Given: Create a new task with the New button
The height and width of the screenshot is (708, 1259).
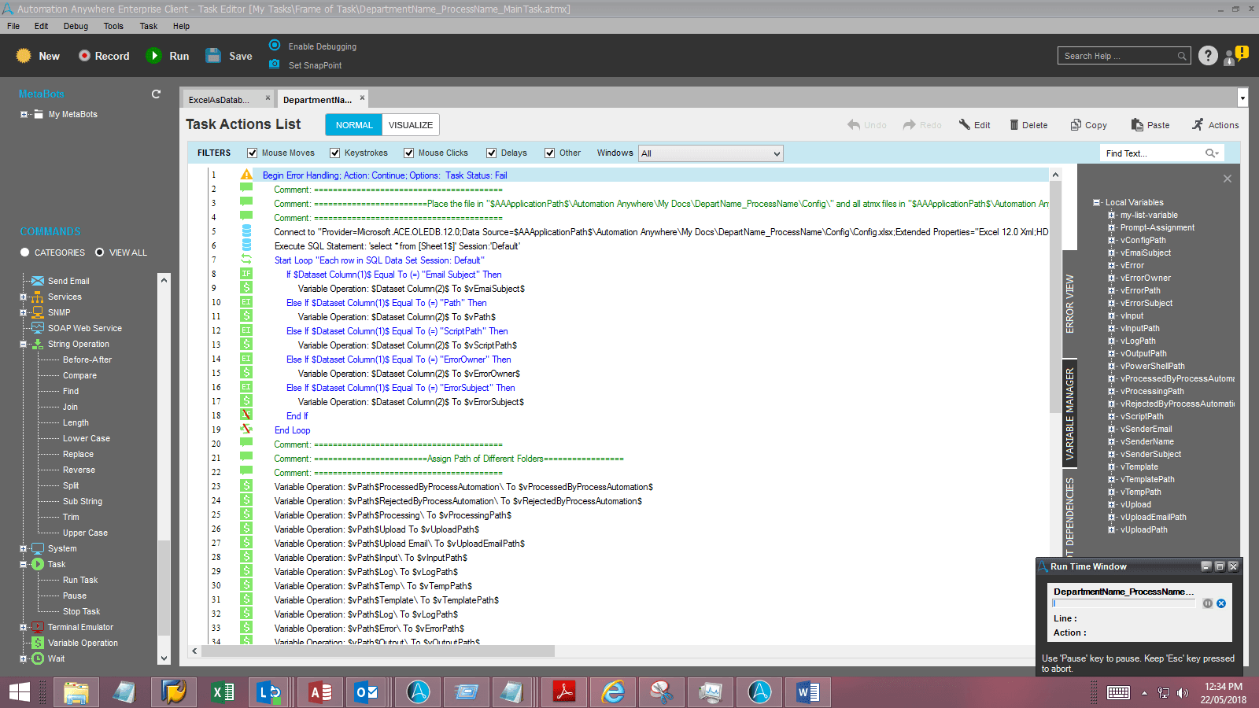Looking at the screenshot, I should pos(38,56).
